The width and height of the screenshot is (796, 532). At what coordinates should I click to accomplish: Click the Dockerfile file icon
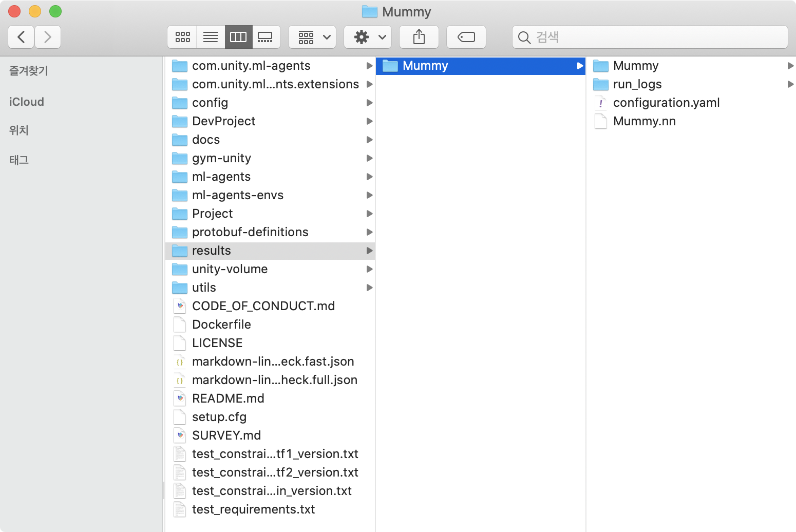click(x=180, y=325)
